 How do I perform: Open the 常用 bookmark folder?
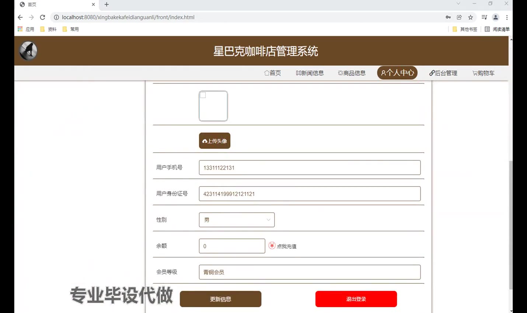point(71,29)
